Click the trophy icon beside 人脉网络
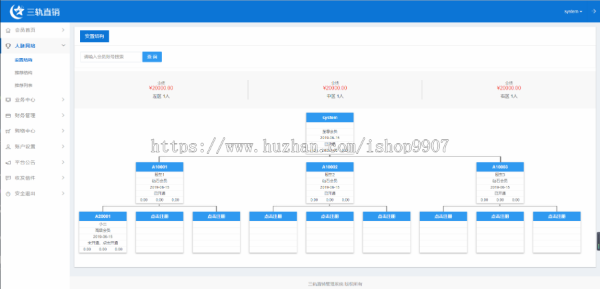This screenshot has height=289, width=600. [8, 46]
